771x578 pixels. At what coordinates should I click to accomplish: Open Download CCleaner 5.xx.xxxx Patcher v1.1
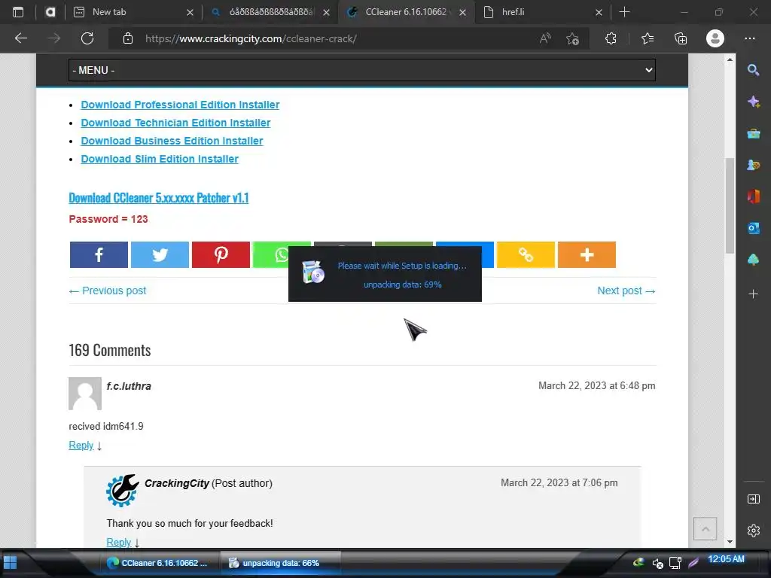point(159,198)
